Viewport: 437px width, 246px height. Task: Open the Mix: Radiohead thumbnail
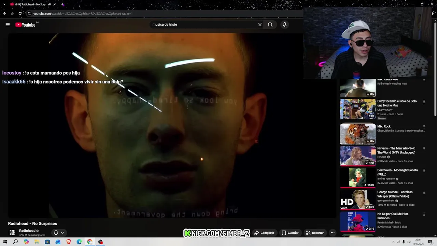pyautogui.click(x=357, y=88)
